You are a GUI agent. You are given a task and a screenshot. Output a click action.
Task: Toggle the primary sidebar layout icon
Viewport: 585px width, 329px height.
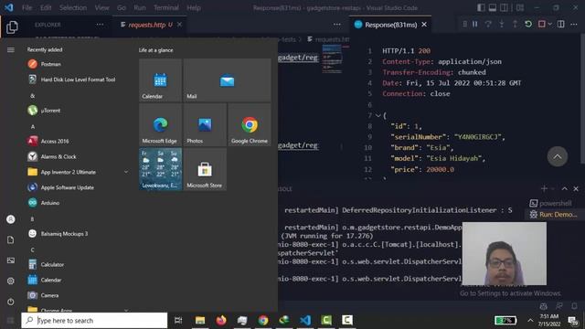(x=482, y=7)
